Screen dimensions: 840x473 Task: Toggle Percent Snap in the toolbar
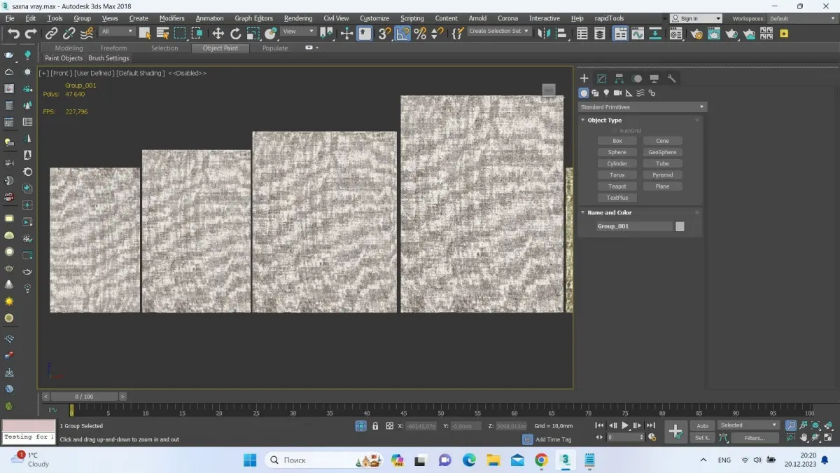point(420,33)
